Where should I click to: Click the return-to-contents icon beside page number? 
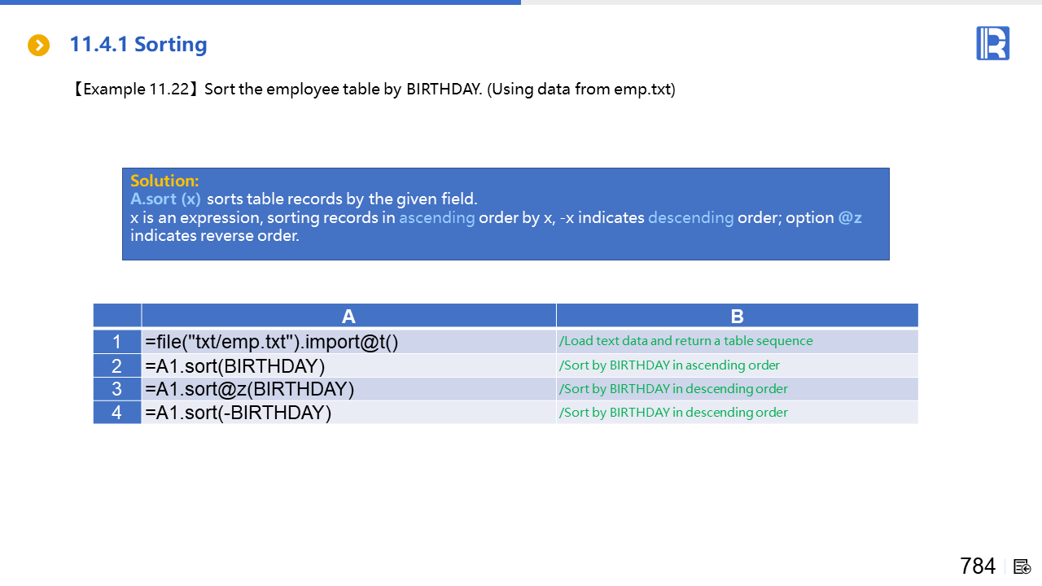point(1022,566)
